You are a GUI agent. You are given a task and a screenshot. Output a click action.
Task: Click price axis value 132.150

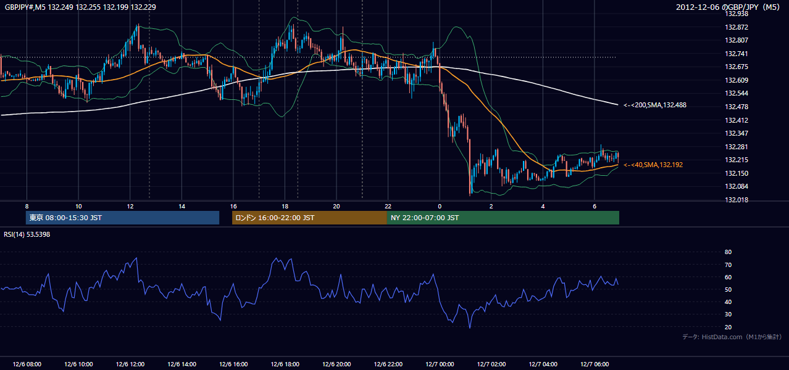click(737, 173)
